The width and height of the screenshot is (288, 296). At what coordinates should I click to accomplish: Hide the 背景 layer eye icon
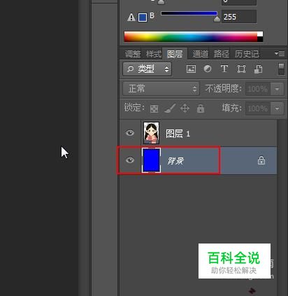[130, 160]
